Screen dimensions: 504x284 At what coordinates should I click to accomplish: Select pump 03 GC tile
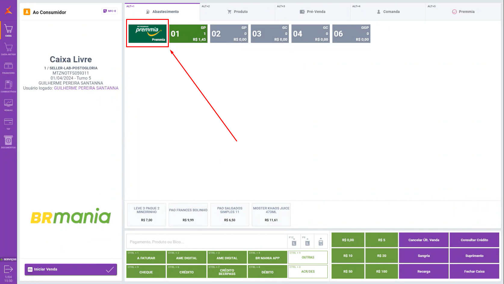tap(270, 33)
